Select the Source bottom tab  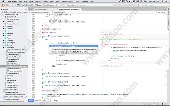click(31, 101)
